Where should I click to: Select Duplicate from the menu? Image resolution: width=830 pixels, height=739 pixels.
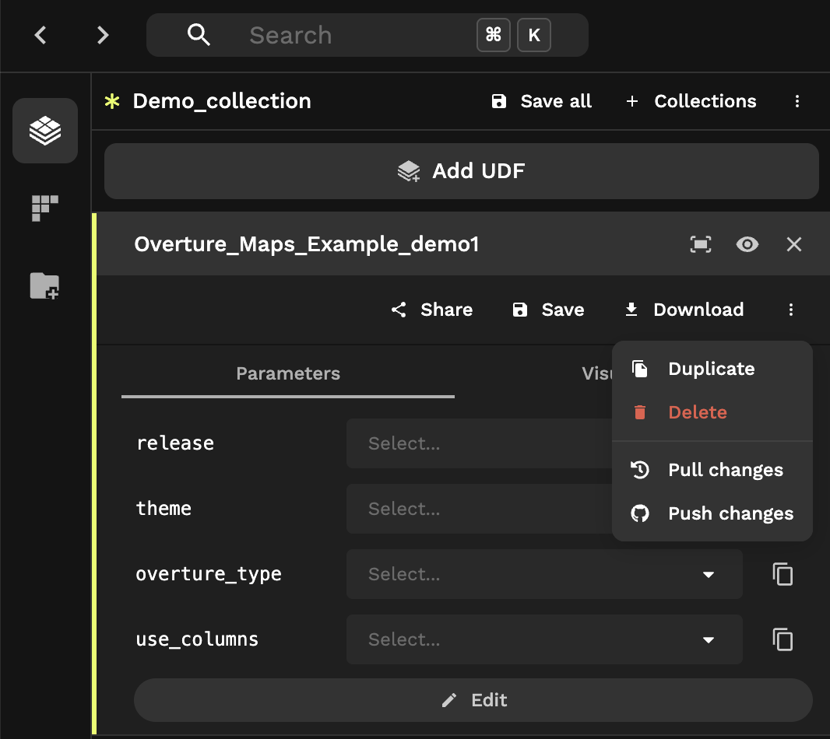(x=712, y=369)
